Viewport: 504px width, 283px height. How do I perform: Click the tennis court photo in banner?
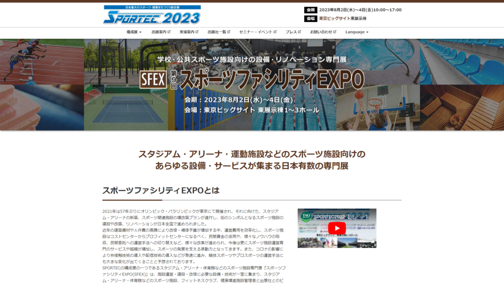coord(126,108)
